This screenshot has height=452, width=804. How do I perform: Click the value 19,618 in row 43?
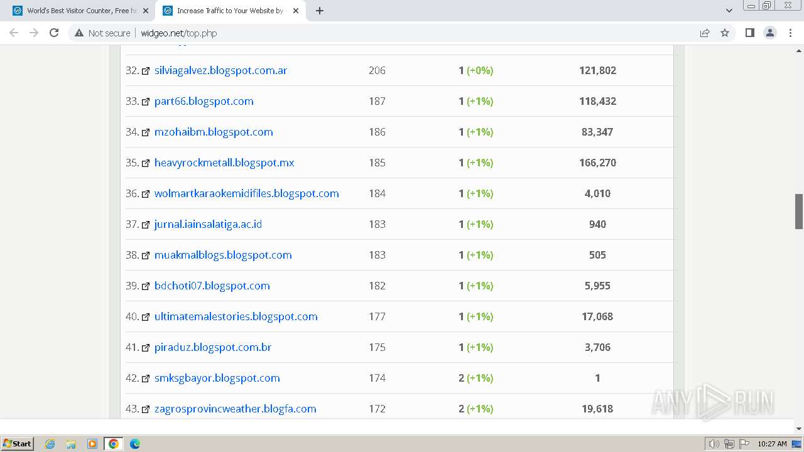click(x=597, y=409)
